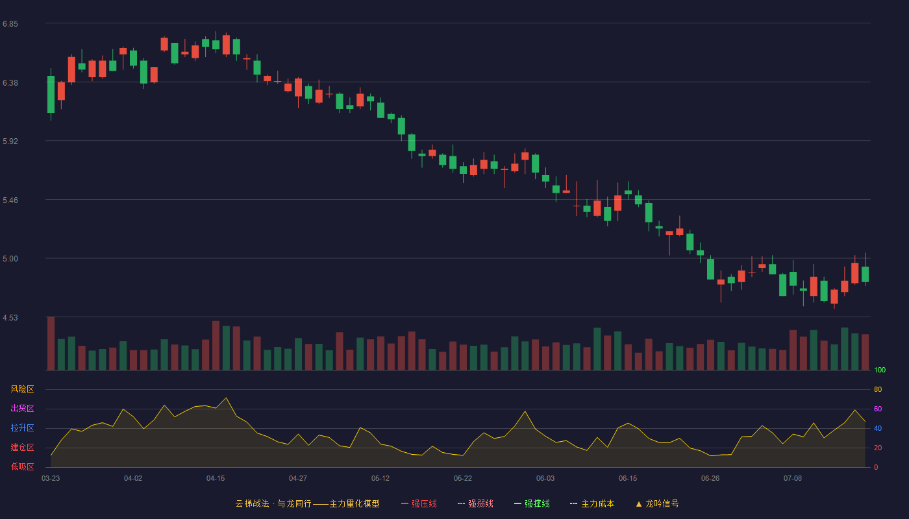Click the green 强撑线 legend line marker

pos(517,504)
